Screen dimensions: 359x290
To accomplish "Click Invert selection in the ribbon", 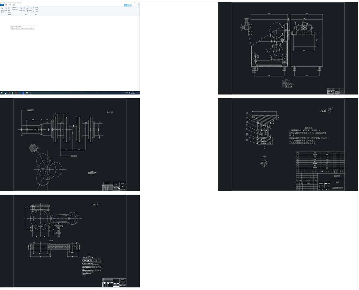I will coord(36,11).
